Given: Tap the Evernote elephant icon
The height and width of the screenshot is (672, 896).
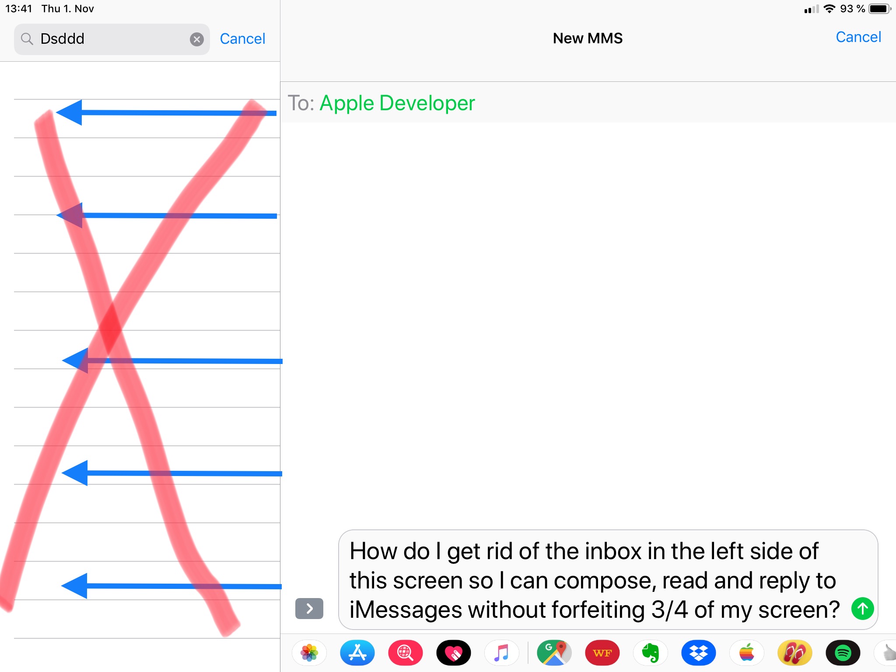Looking at the screenshot, I should (650, 653).
